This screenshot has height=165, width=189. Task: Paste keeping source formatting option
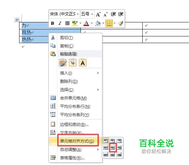[63, 62]
